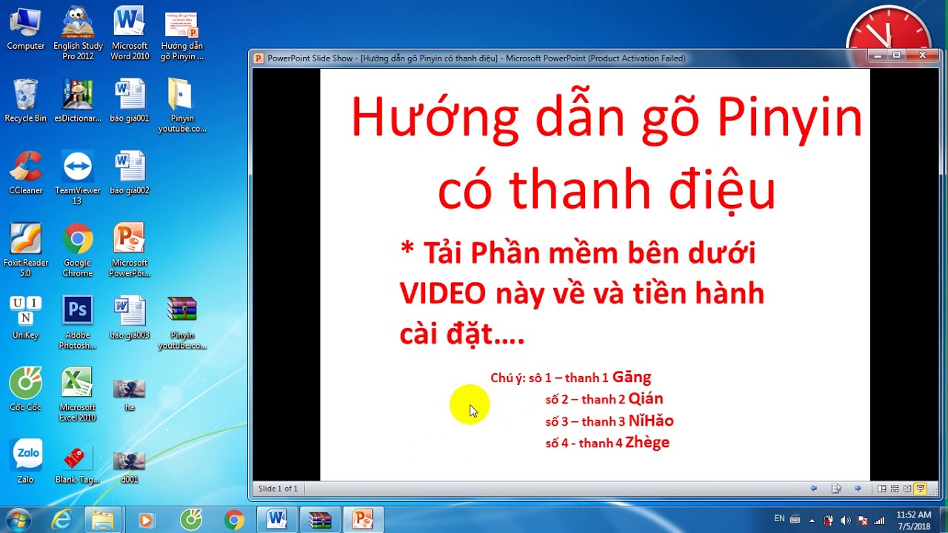This screenshot has height=533, width=948.
Task: Open the clock showing 11:52 AM
Action: coord(913,519)
